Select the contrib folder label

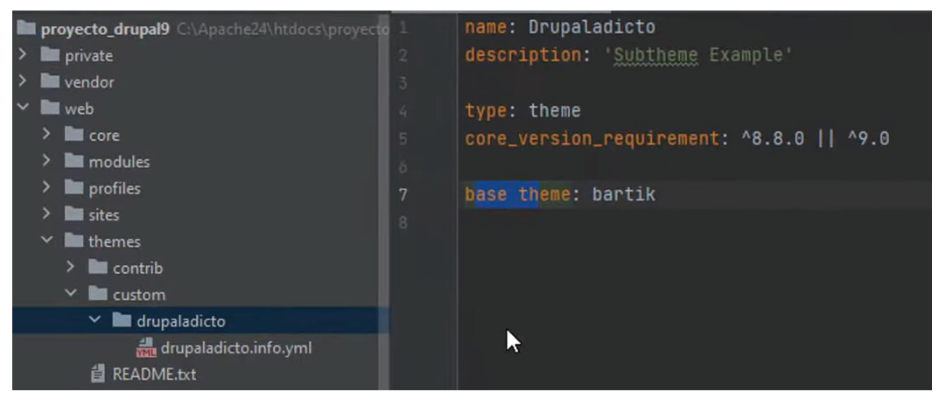137,268
